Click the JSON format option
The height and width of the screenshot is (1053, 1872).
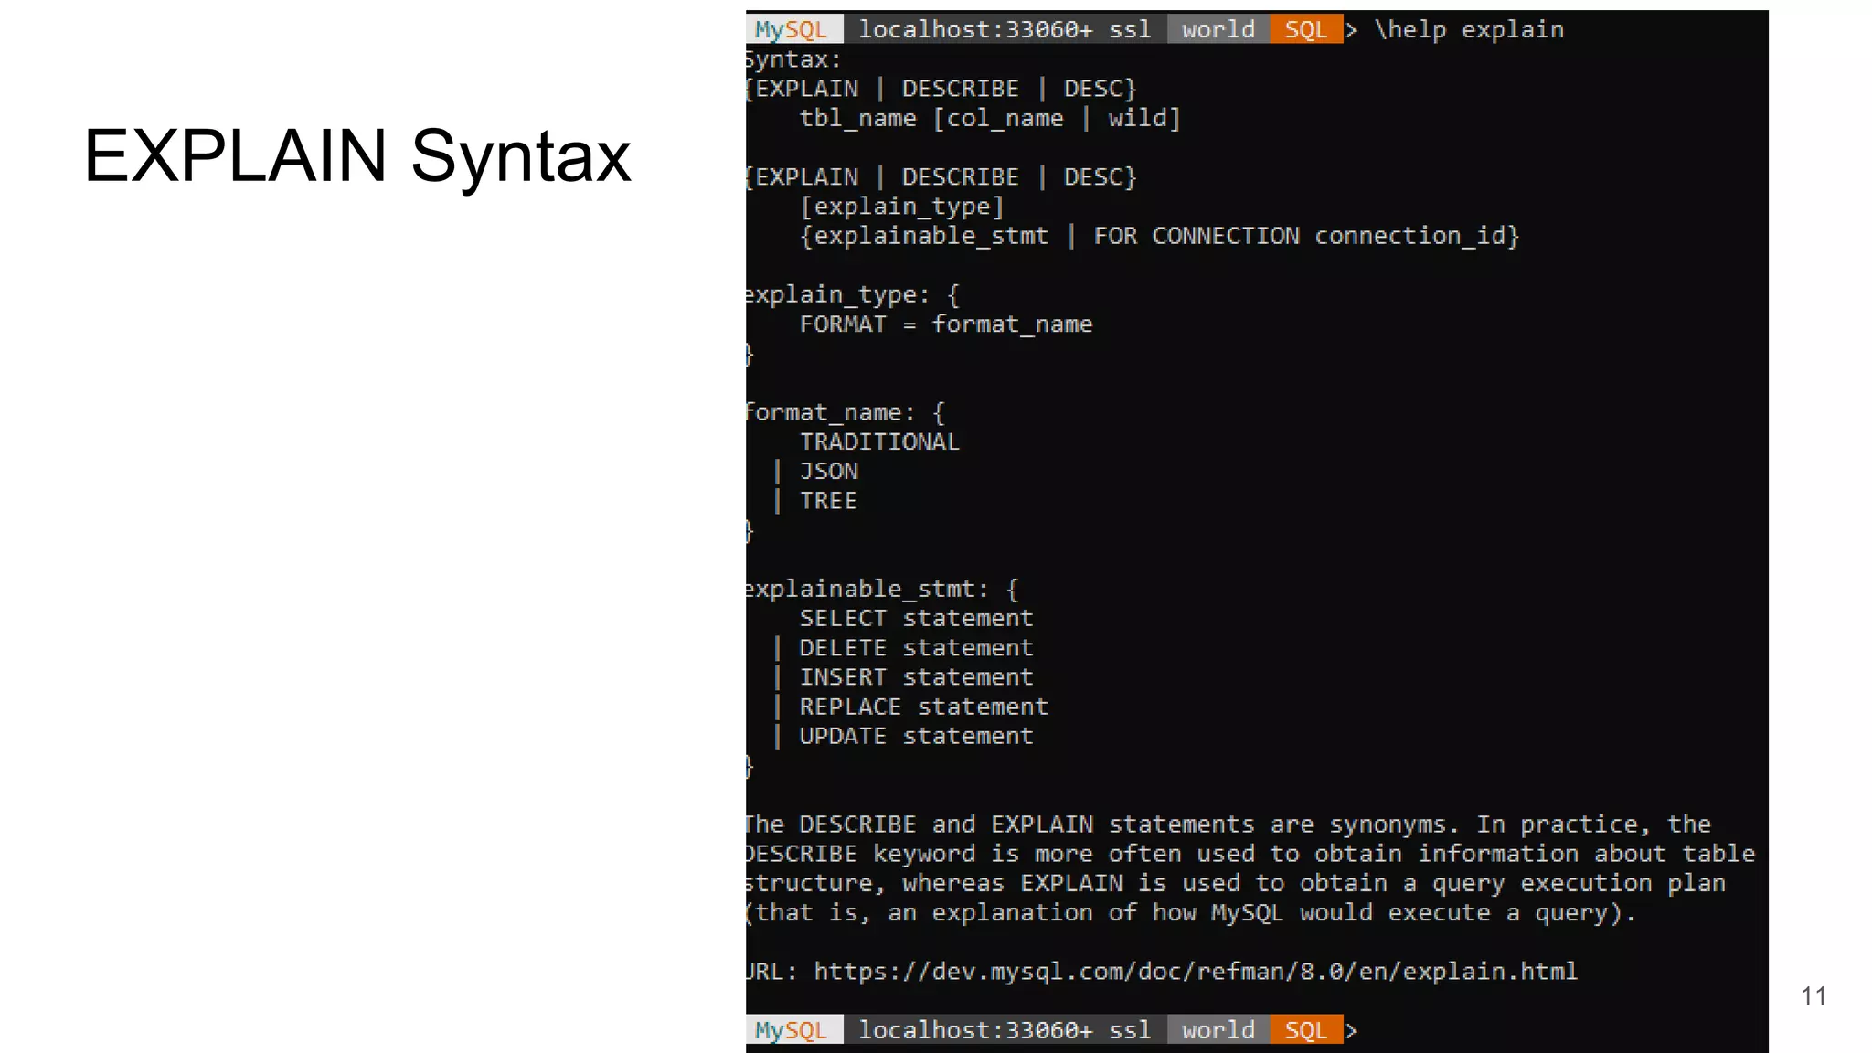click(x=829, y=471)
